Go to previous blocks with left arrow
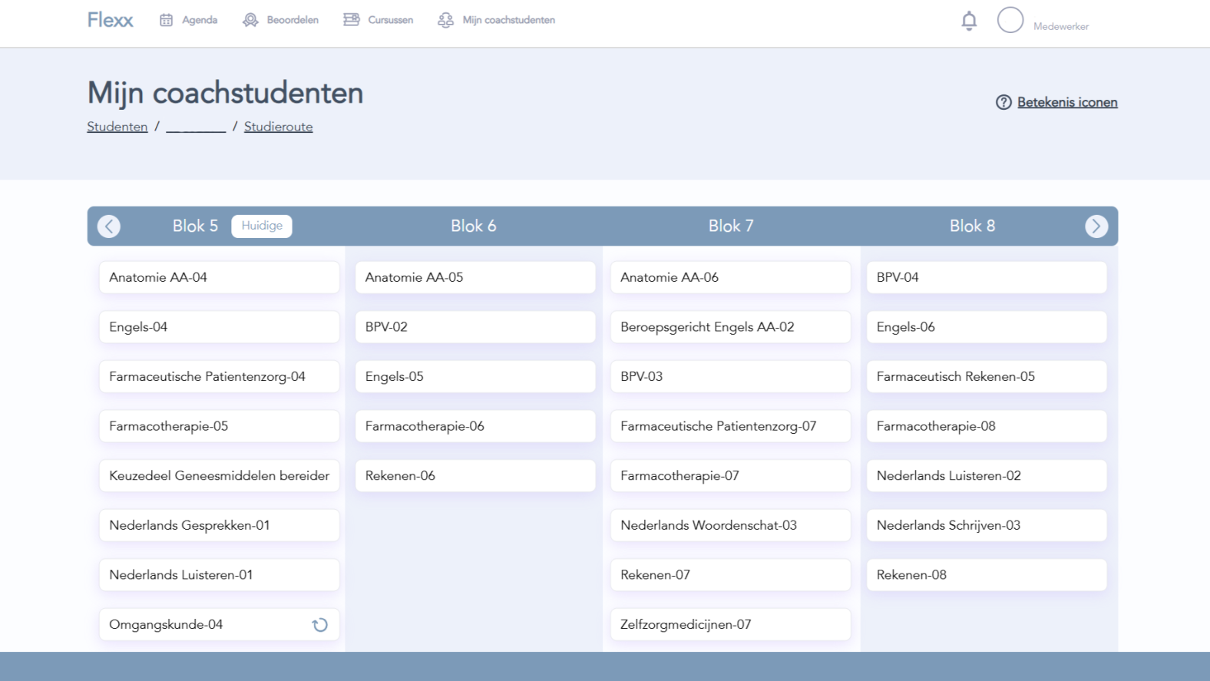1210x681 pixels. click(x=109, y=226)
